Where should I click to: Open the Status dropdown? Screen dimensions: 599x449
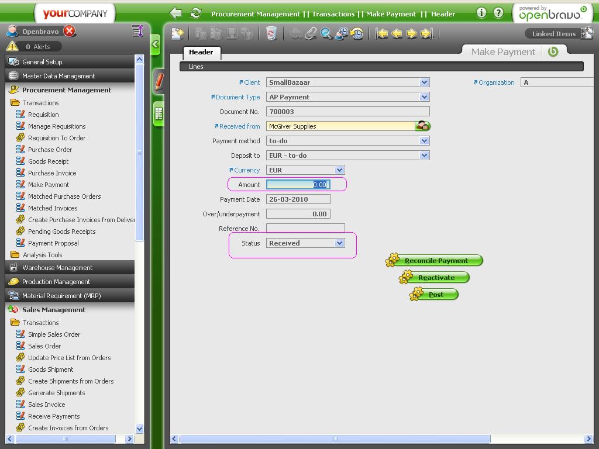pos(339,243)
